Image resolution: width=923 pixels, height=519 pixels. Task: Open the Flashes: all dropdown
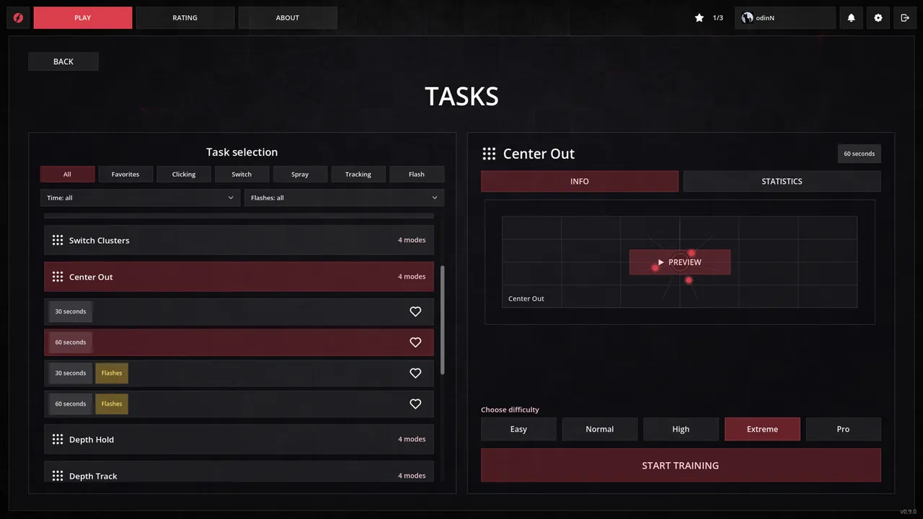click(344, 198)
